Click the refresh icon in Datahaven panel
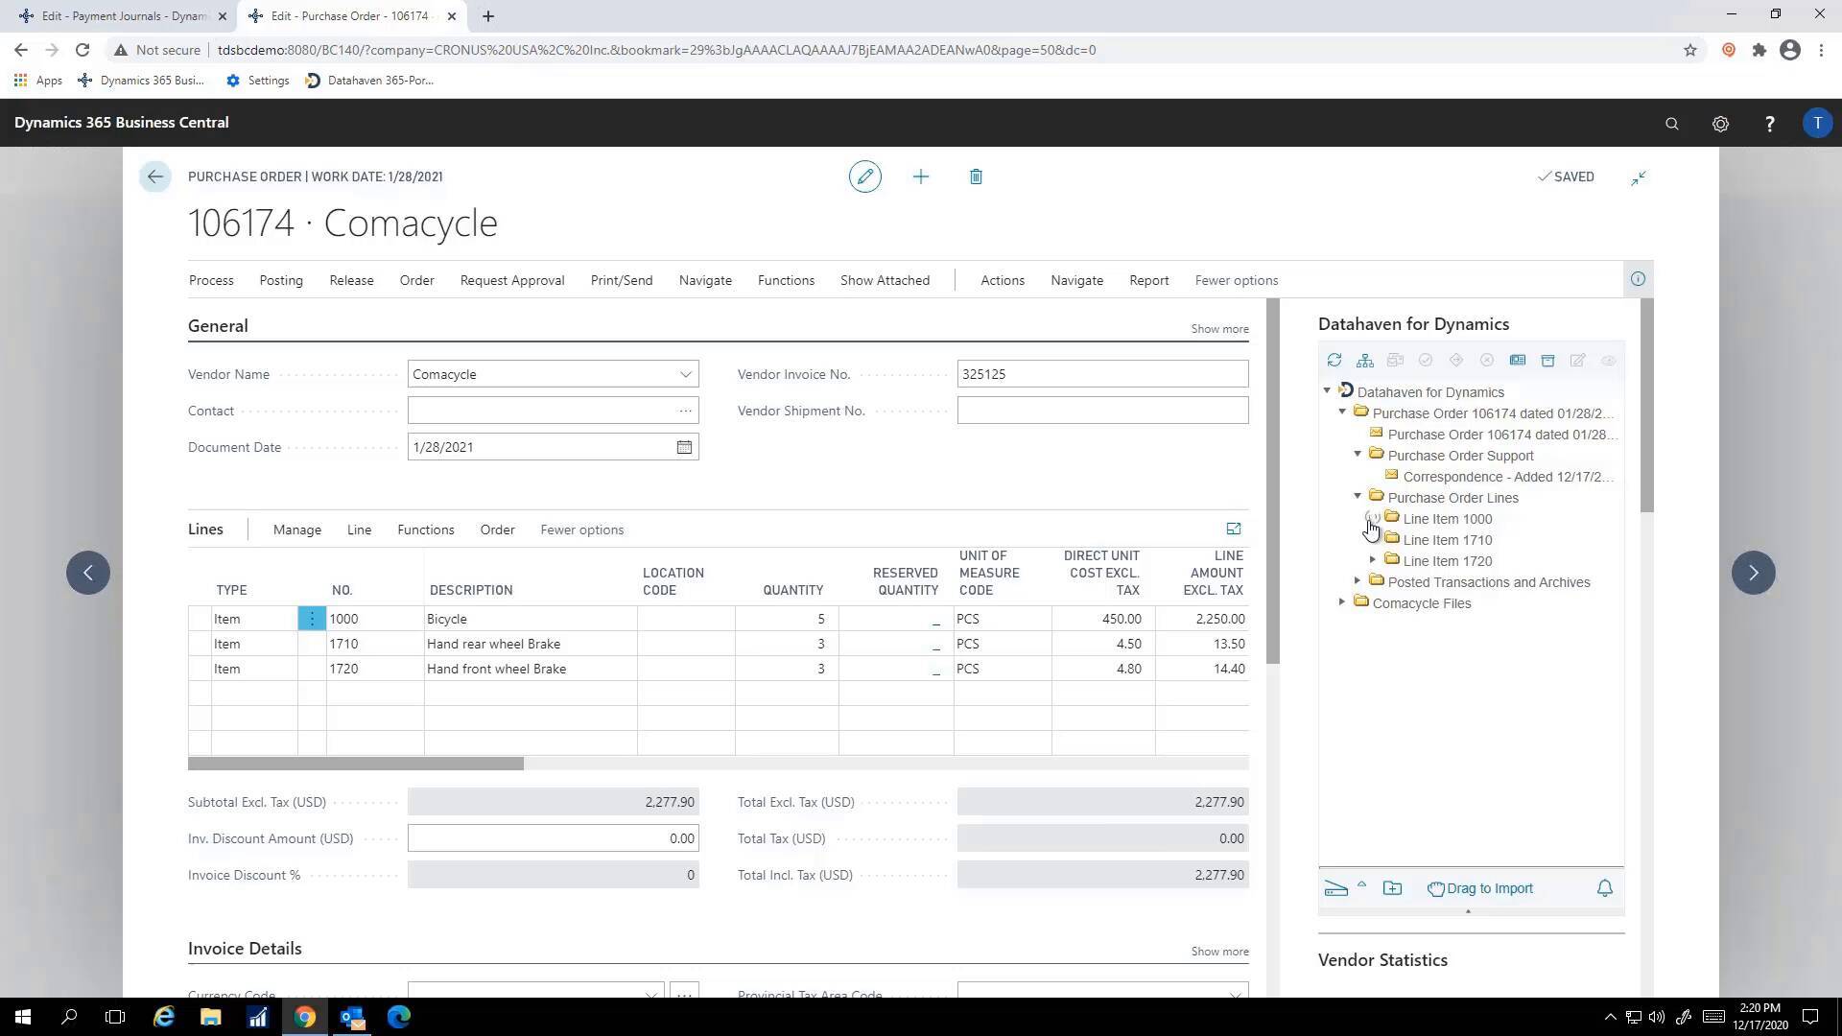The height and width of the screenshot is (1036, 1842). coord(1334,360)
